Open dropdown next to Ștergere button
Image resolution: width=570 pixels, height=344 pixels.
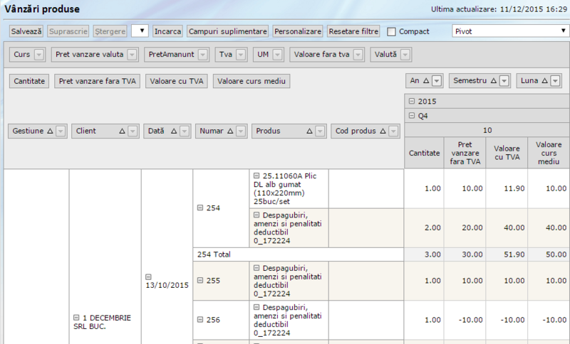coord(140,31)
